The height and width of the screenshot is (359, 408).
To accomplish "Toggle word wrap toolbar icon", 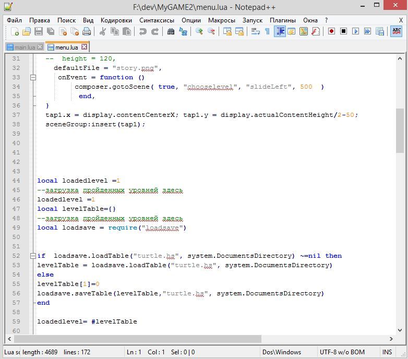I will click(x=255, y=31).
